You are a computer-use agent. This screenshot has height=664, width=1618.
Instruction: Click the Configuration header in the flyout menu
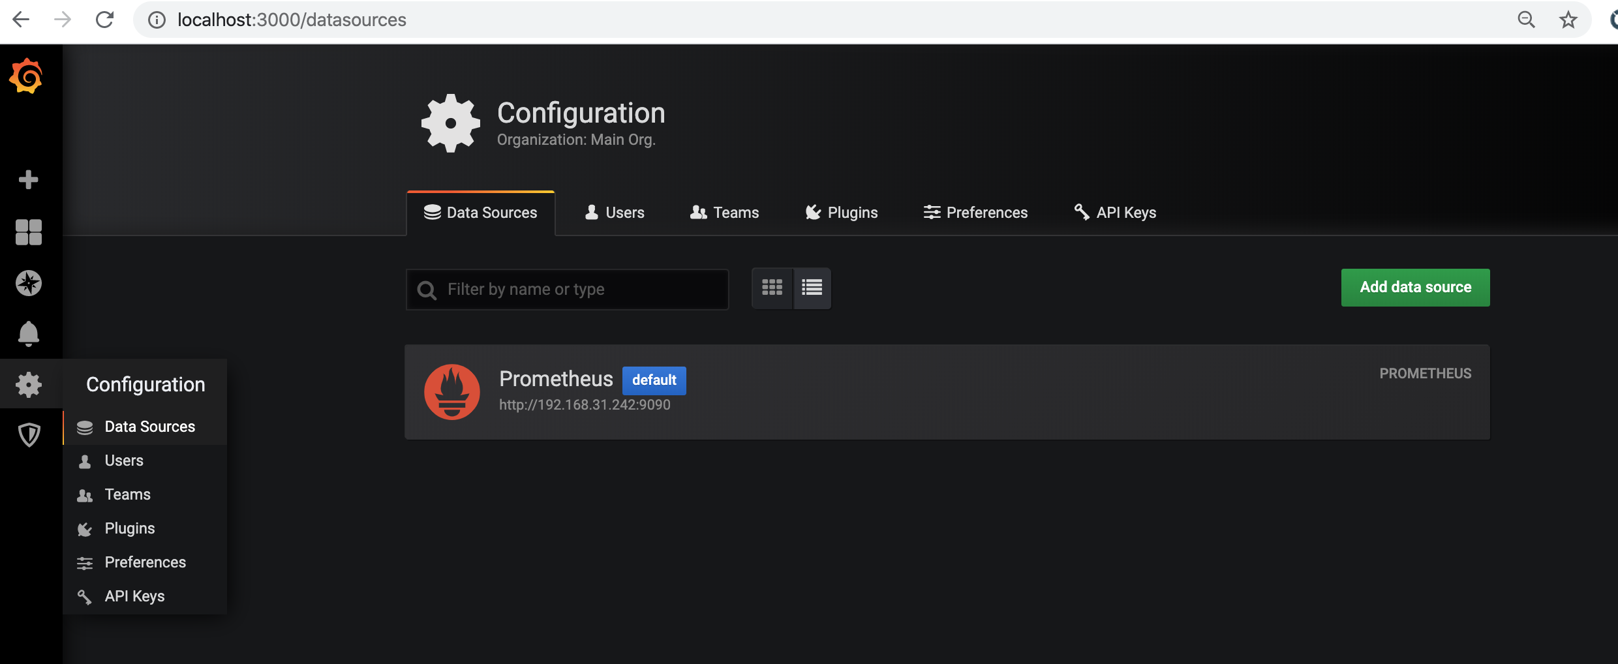145,385
